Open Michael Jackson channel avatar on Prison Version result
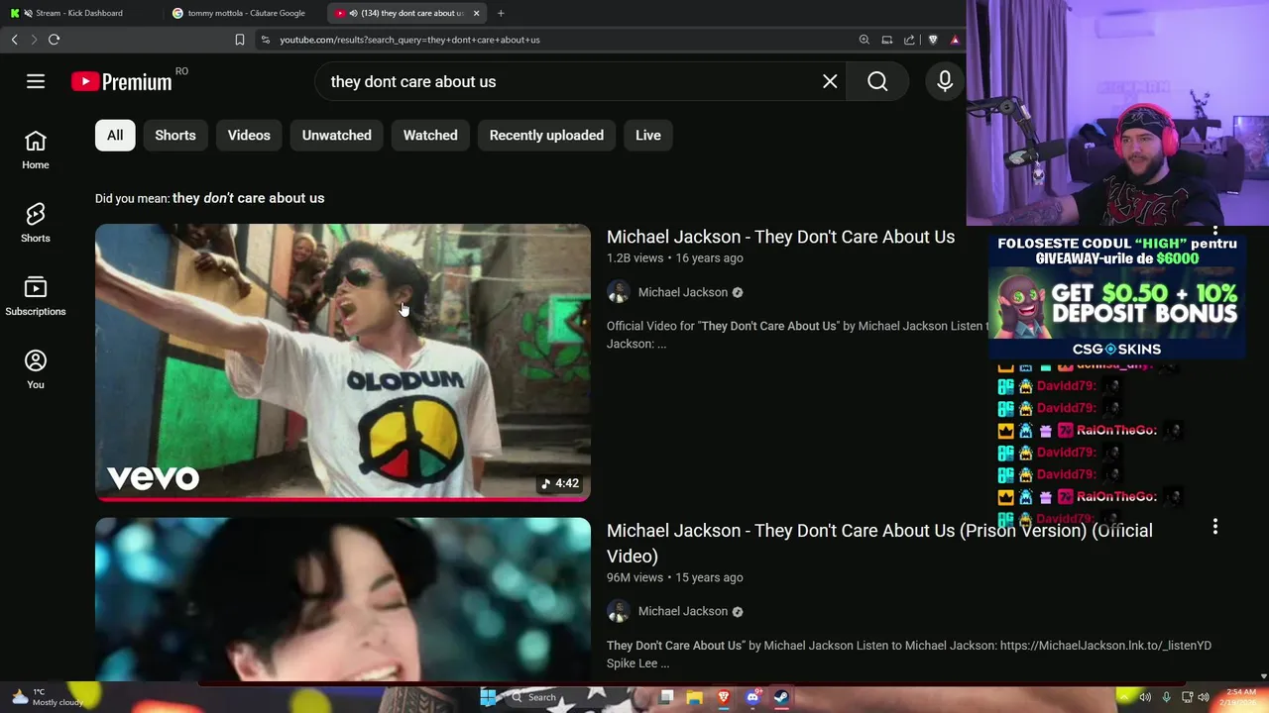This screenshot has width=1269, height=713. point(619,611)
